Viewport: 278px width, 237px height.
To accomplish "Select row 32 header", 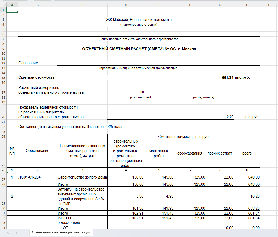I will tap(3, 218).
